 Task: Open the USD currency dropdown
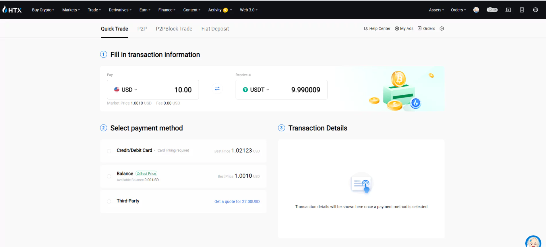coord(126,90)
